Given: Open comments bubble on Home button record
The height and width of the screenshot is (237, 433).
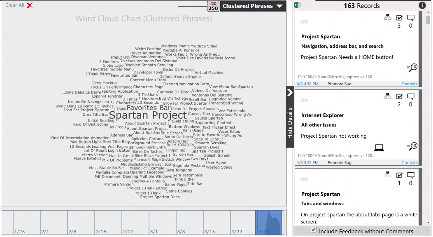Looking at the screenshot, I should (x=411, y=18).
